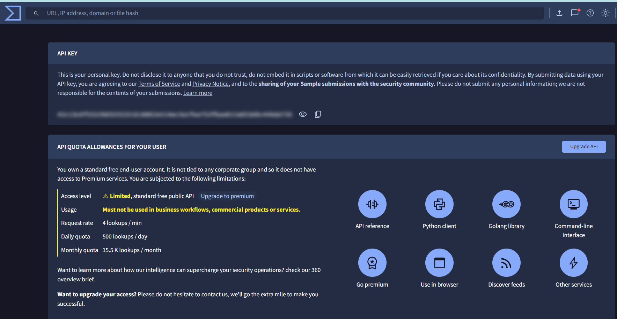Open Other services lightning icon
Viewport: 617px width, 319px height.
coord(574,263)
